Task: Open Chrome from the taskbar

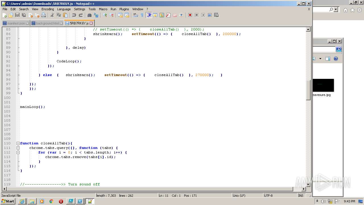Action: click(x=51, y=201)
